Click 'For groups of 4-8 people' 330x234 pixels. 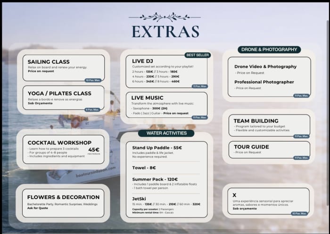[48, 152]
